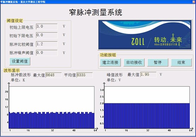
Task: Click the 建立连接 button
Action: point(110,62)
